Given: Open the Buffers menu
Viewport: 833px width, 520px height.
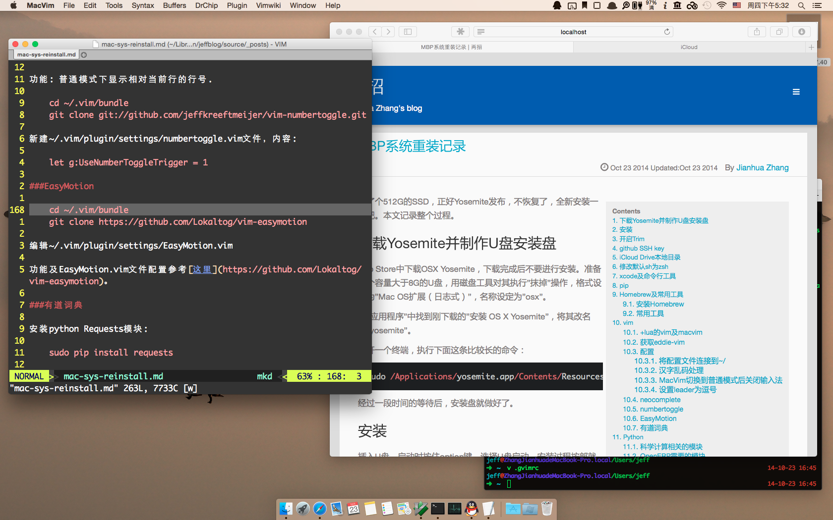Looking at the screenshot, I should [x=175, y=5].
